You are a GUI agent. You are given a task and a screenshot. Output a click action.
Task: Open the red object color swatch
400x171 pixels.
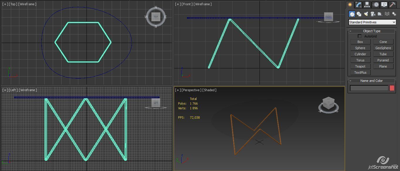pyautogui.click(x=392, y=88)
